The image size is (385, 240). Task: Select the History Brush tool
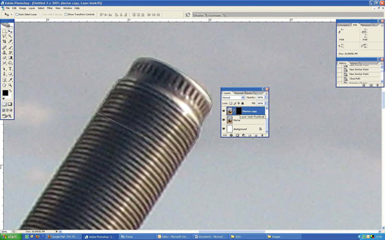[x=10, y=52]
